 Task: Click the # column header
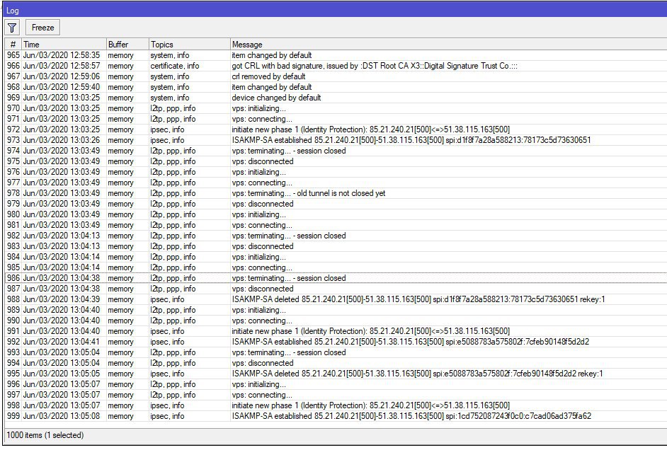[13, 44]
